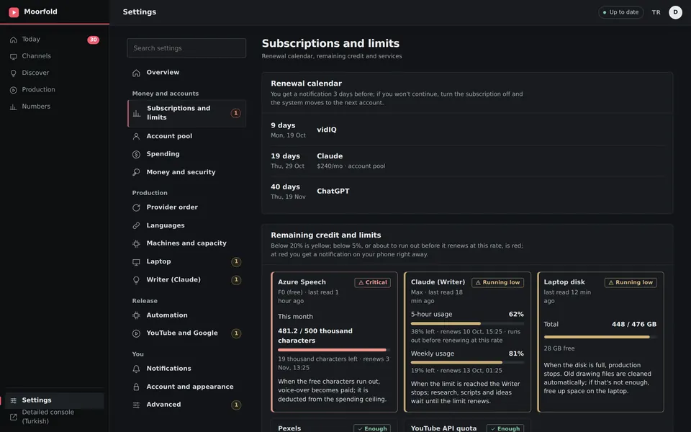Click the Advanced sliders icon
The image size is (691, 432).
click(x=136, y=405)
